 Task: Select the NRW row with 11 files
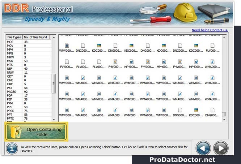click(x=29, y=72)
